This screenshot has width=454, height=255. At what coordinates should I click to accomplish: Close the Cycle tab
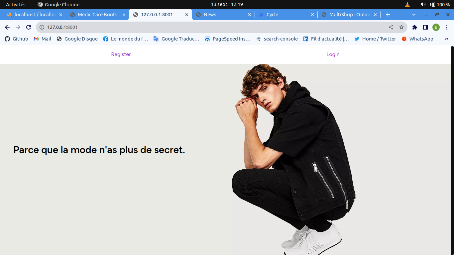[x=312, y=15]
